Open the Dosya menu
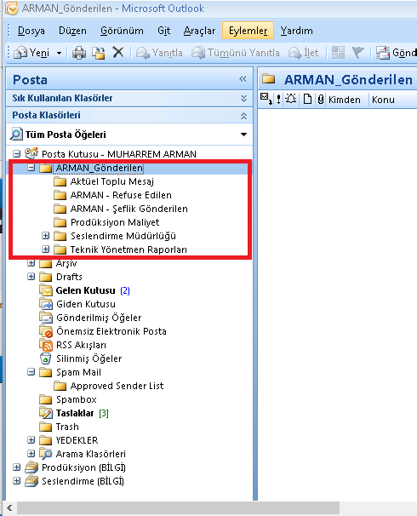This screenshot has width=417, height=516. click(x=31, y=31)
